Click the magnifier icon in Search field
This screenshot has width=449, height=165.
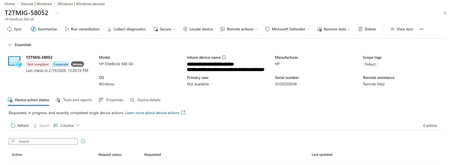13,141
